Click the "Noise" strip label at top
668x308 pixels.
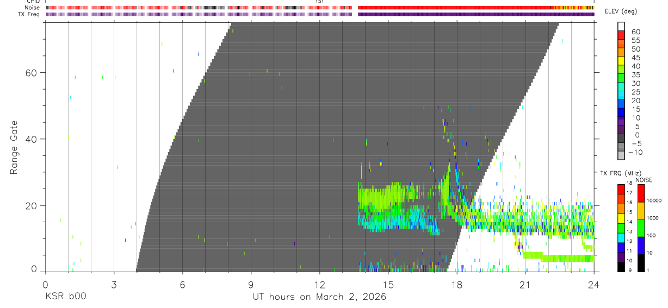32,8
